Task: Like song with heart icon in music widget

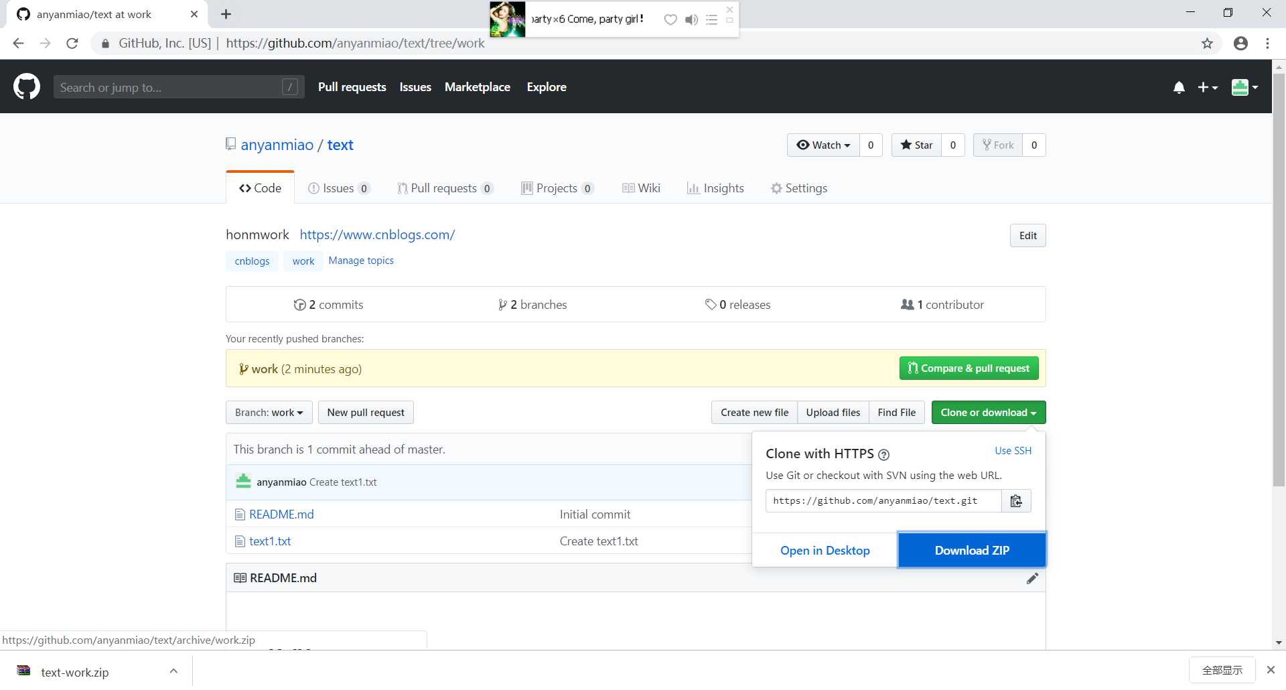Action: [x=670, y=19]
